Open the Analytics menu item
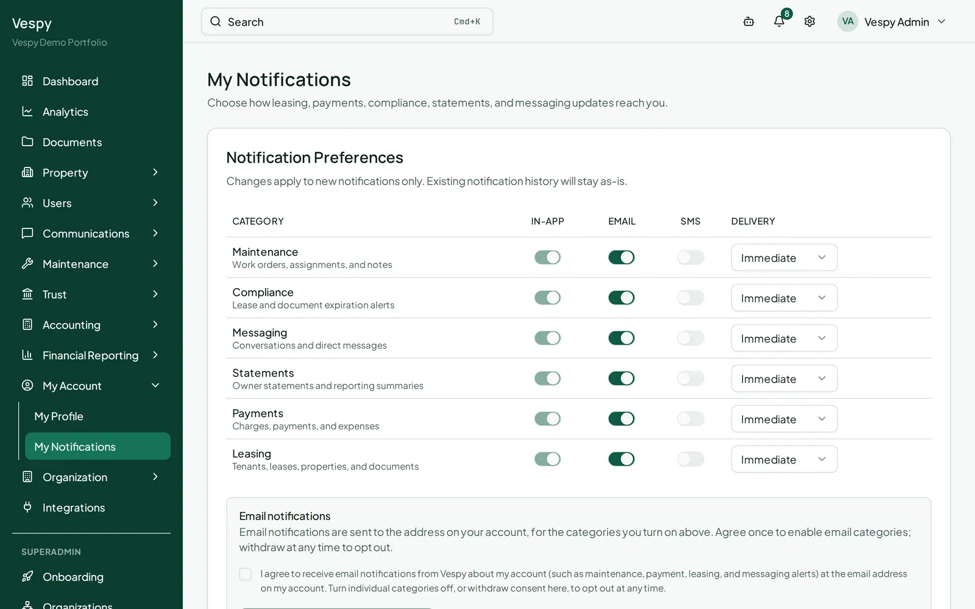This screenshot has height=609, width=975. 91,111
